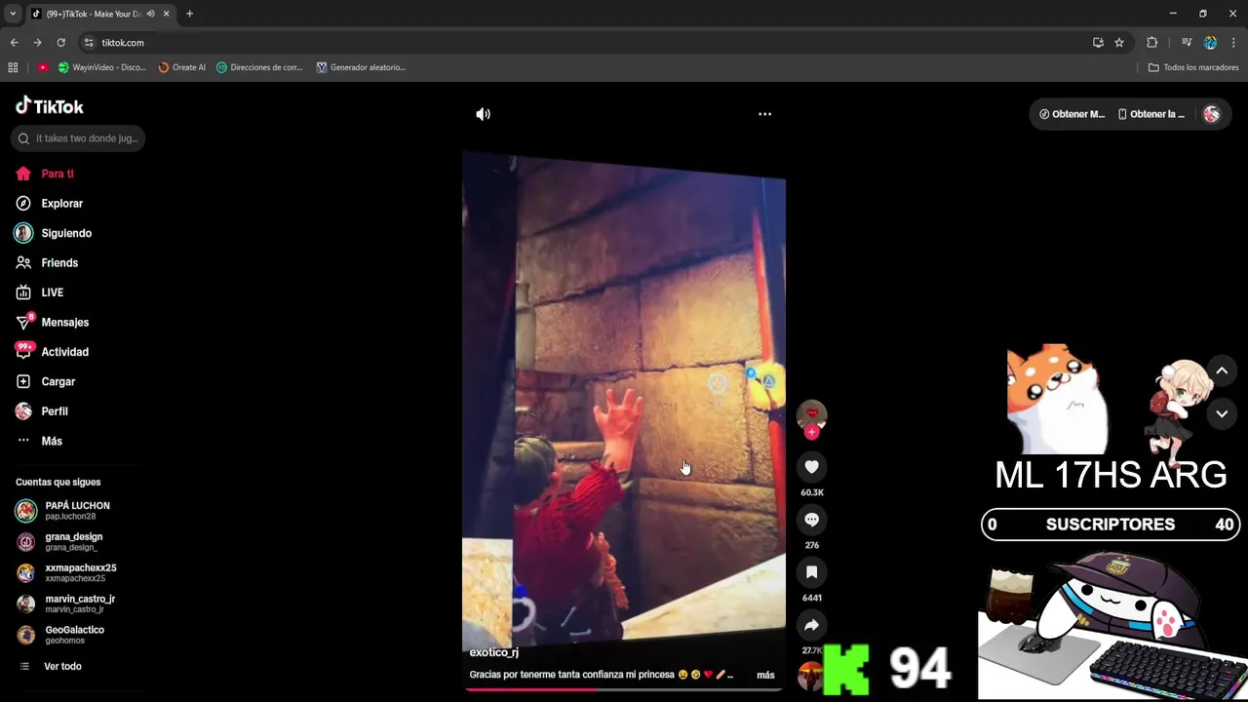Like the video with the heart icon
Image resolution: width=1248 pixels, height=702 pixels.
click(811, 467)
